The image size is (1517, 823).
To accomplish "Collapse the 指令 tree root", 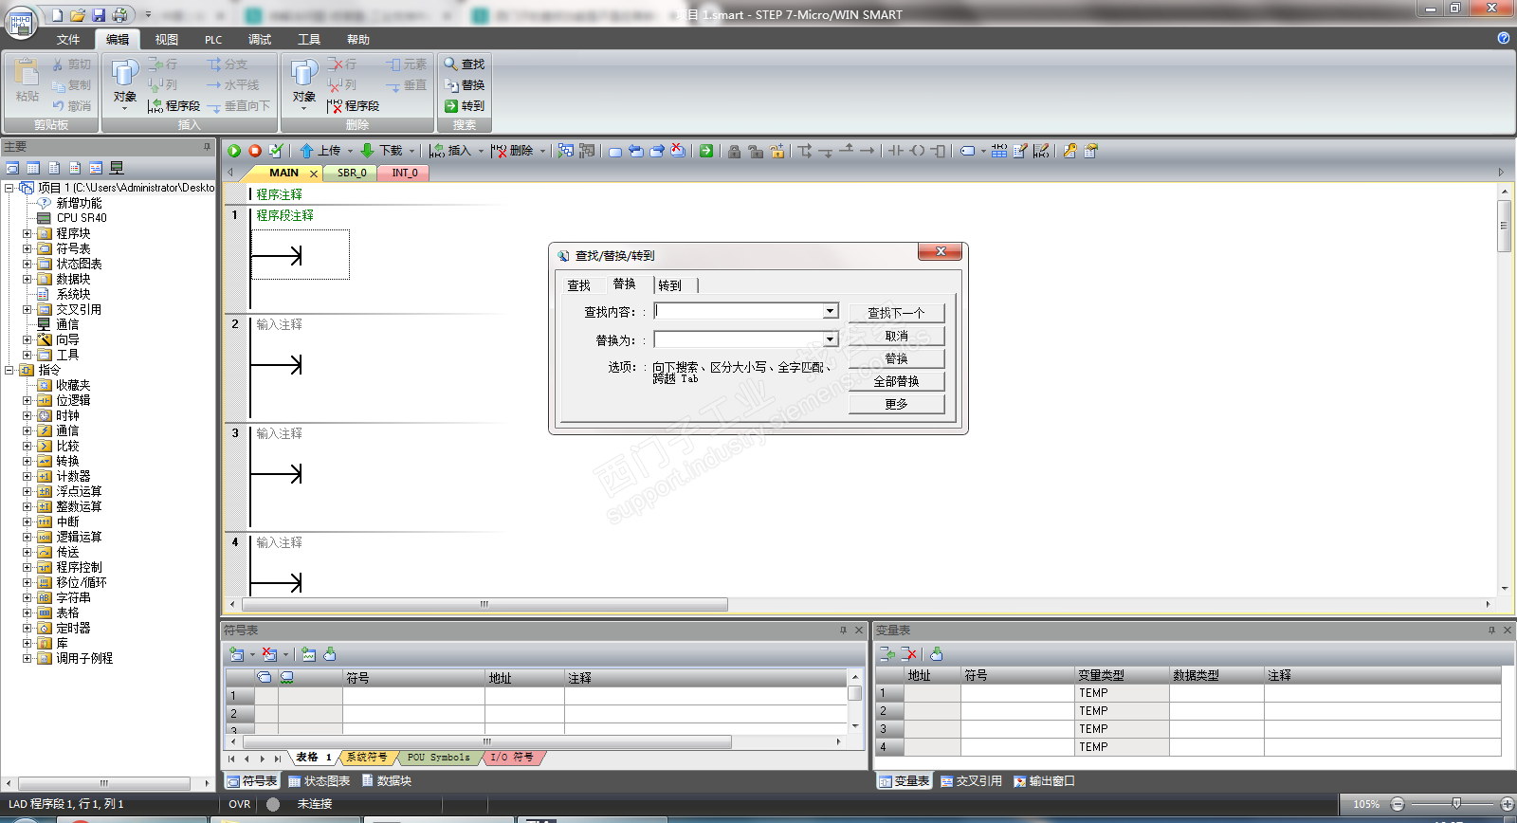I will pyautogui.click(x=9, y=370).
